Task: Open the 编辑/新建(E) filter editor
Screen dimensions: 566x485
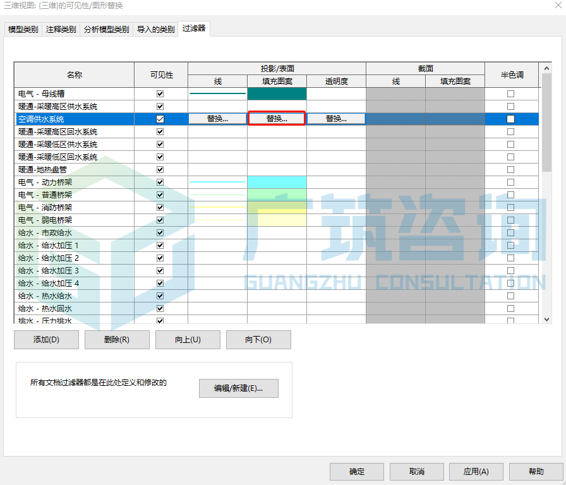Action: pyautogui.click(x=238, y=388)
